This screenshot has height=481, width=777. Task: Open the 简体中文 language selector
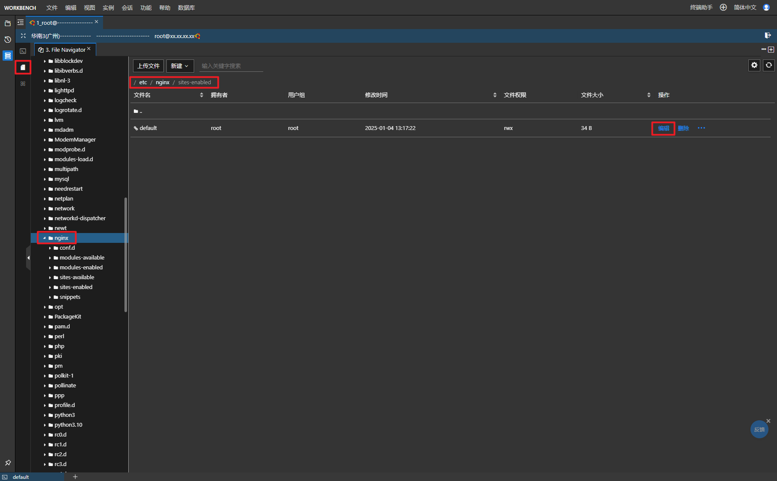(x=745, y=7)
